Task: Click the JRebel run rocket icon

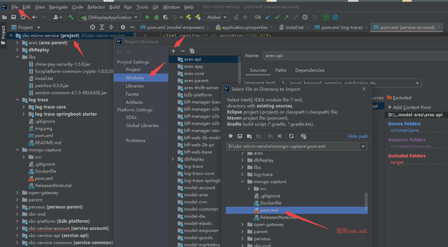Action: tap(188, 17)
